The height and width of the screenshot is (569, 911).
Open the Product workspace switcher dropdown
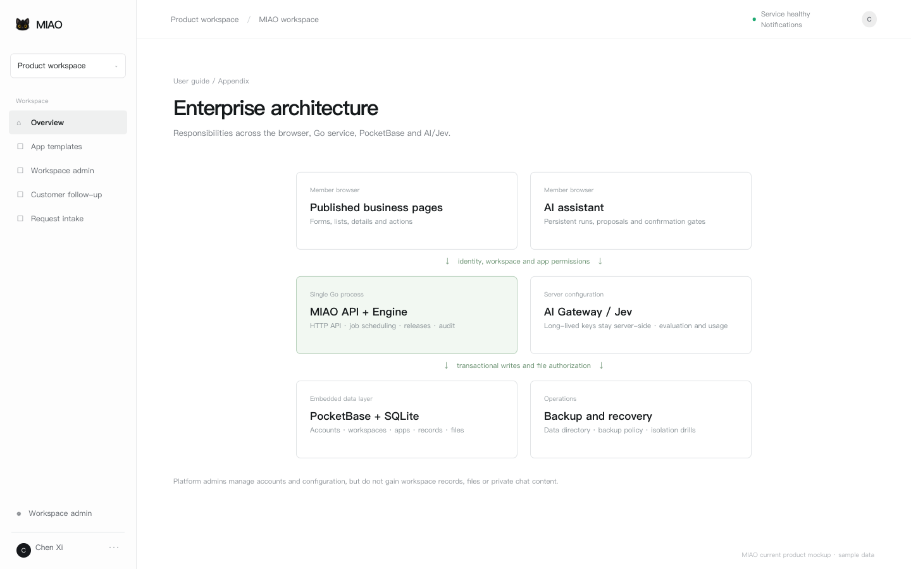(68, 66)
